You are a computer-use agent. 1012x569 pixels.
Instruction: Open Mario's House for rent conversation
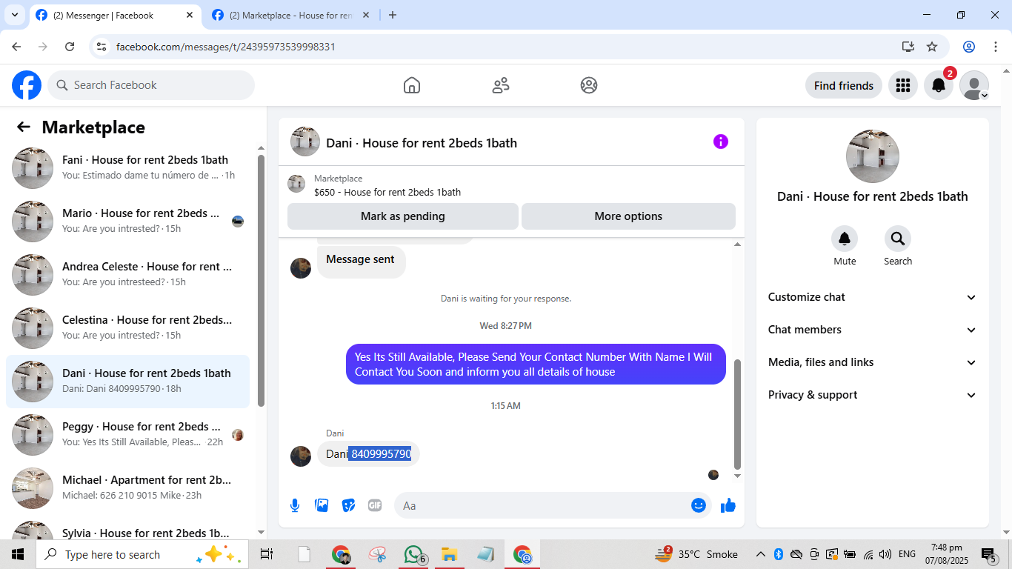coord(127,222)
